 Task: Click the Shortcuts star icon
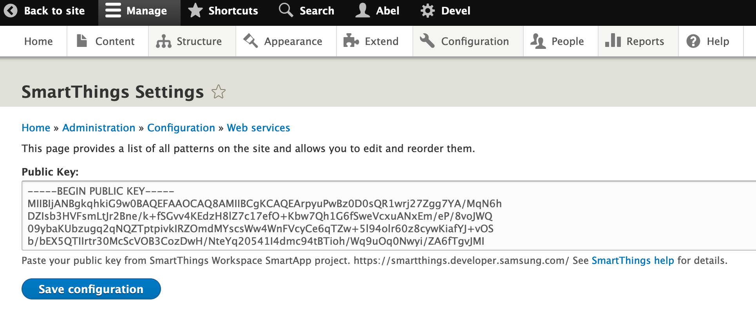coord(195,11)
